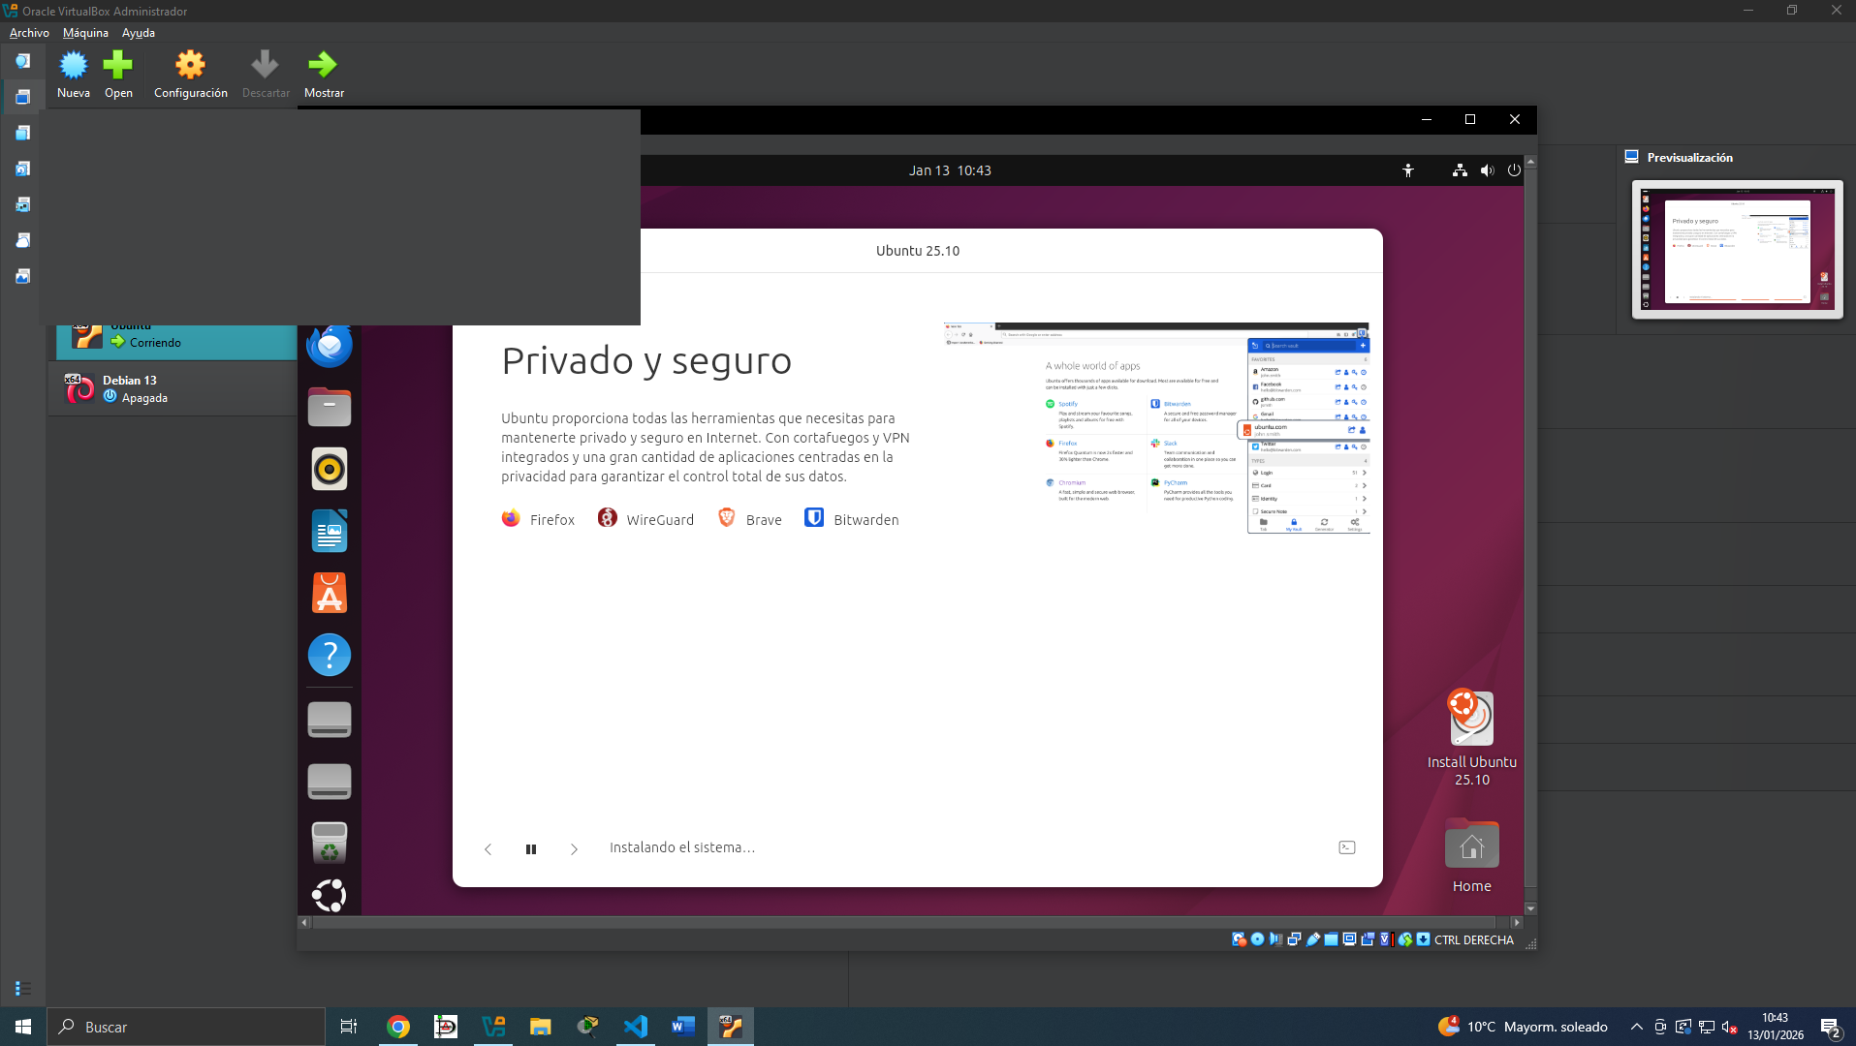Image resolution: width=1856 pixels, height=1046 pixels.
Task: Open the installer terminal log icon
Action: pos(1347,847)
